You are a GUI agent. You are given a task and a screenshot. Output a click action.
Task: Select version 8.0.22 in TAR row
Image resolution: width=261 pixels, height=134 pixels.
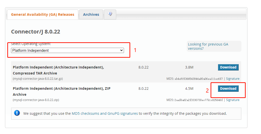(144, 67)
